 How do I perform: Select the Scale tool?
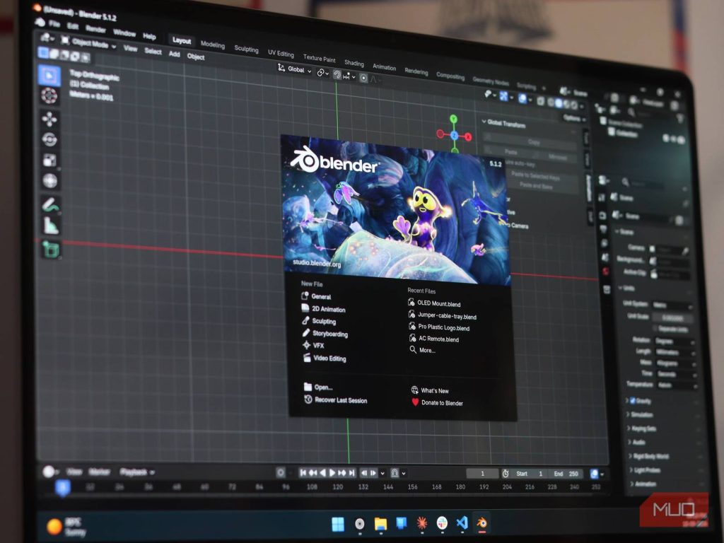click(x=49, y=160)
